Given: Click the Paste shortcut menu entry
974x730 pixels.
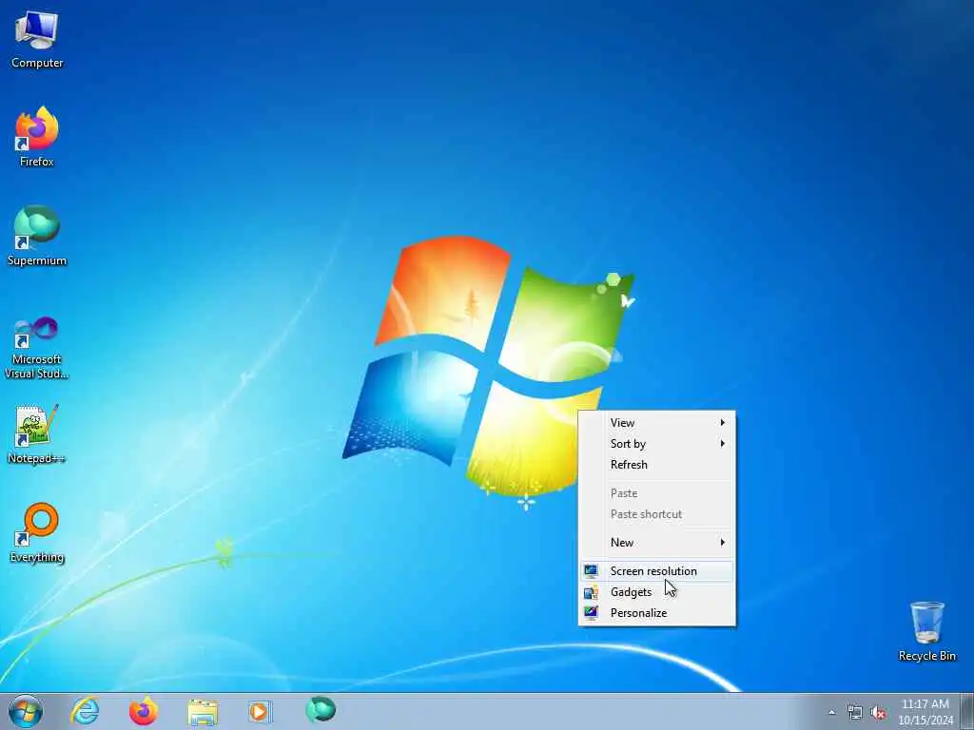Looking at the screenshot, I should click(x=656, y=514).
